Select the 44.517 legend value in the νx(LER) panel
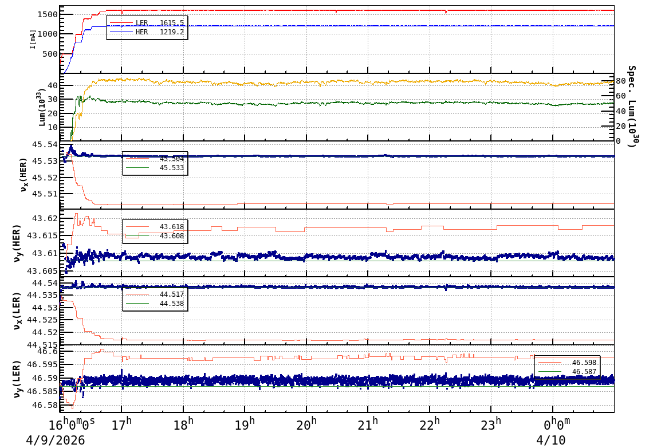Viewport: 661px width, 448px height. click(172, 294)
